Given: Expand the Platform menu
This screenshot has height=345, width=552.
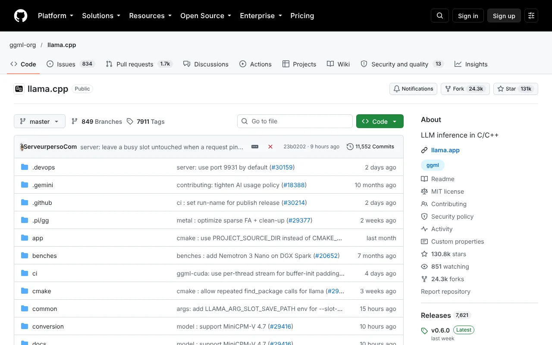Looking at the screenshot, I should coord(56,16).
